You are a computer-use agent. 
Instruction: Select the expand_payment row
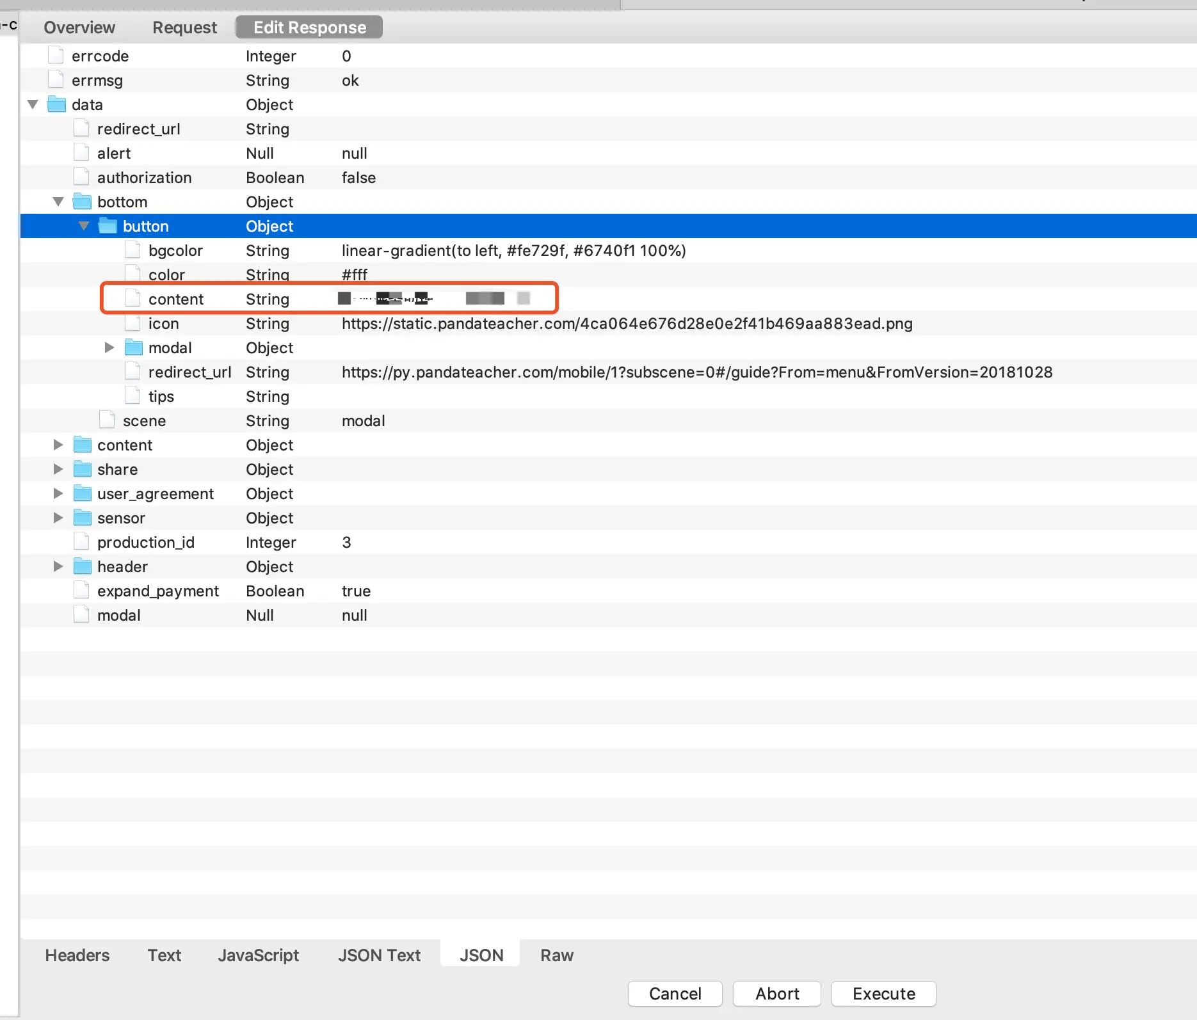(609, 591)
